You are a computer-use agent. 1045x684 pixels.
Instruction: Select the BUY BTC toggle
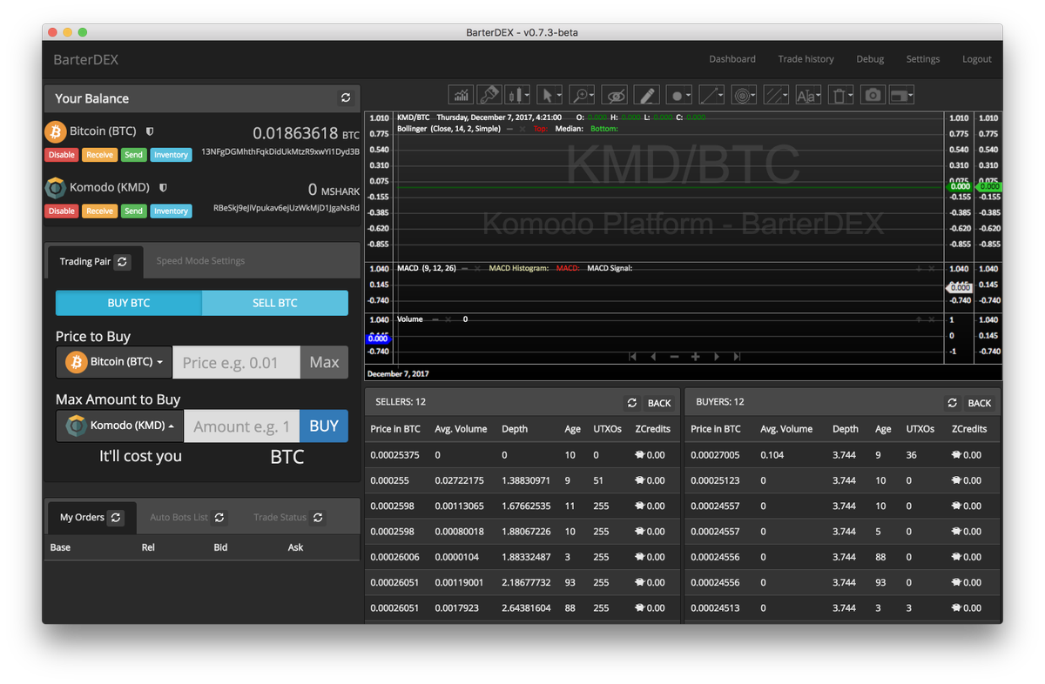[129, 303]
